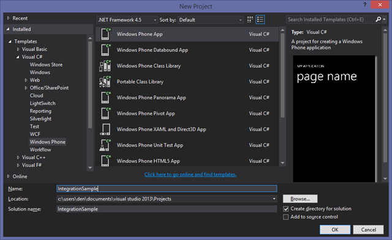The height and width of the screenshot is (240, 392).
Task: Choose Windows Phone XAML and Direct3D App icon
Action: click(x=105, y=129)
